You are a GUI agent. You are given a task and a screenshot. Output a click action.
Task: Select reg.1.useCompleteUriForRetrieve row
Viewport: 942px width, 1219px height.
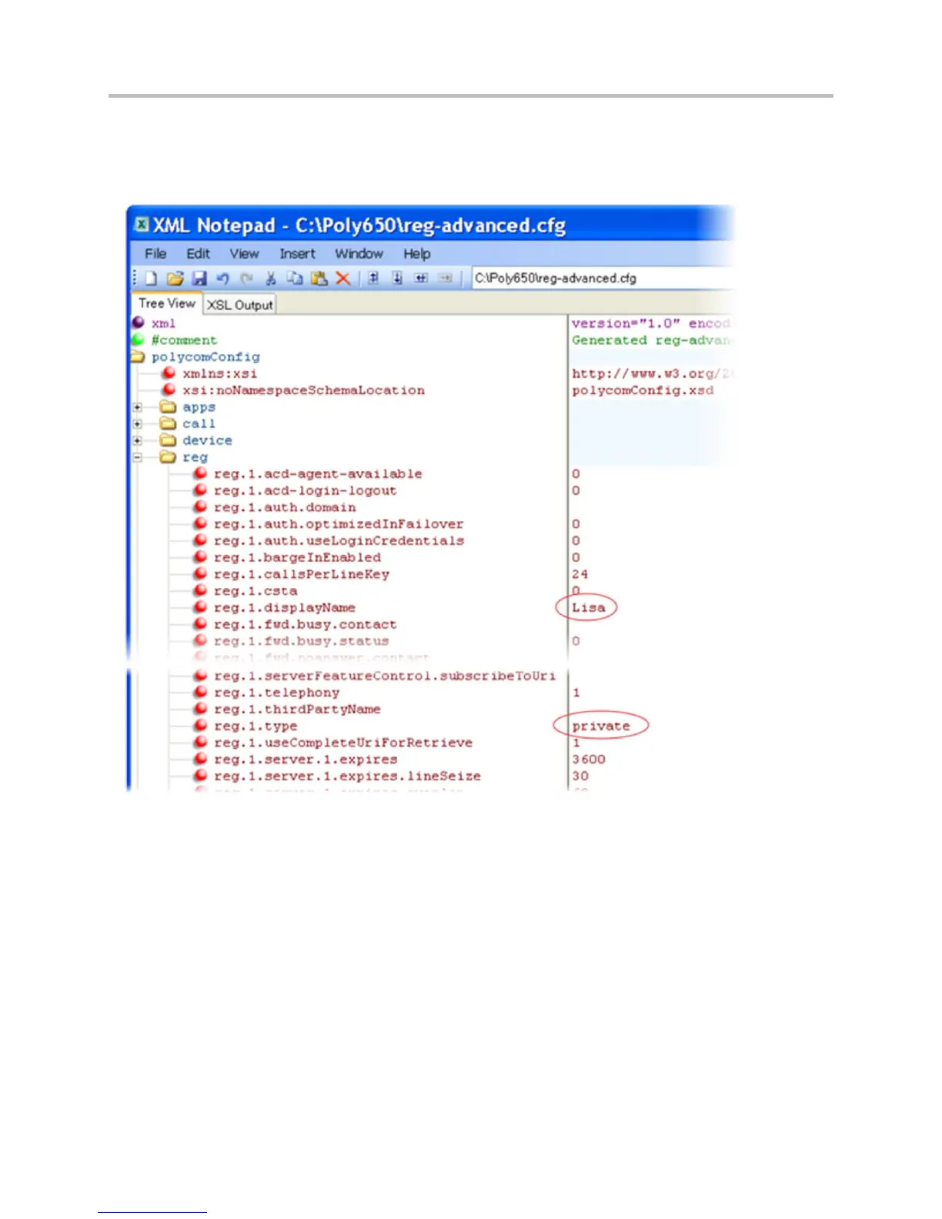pyautogui.click(x=343, y=743)
